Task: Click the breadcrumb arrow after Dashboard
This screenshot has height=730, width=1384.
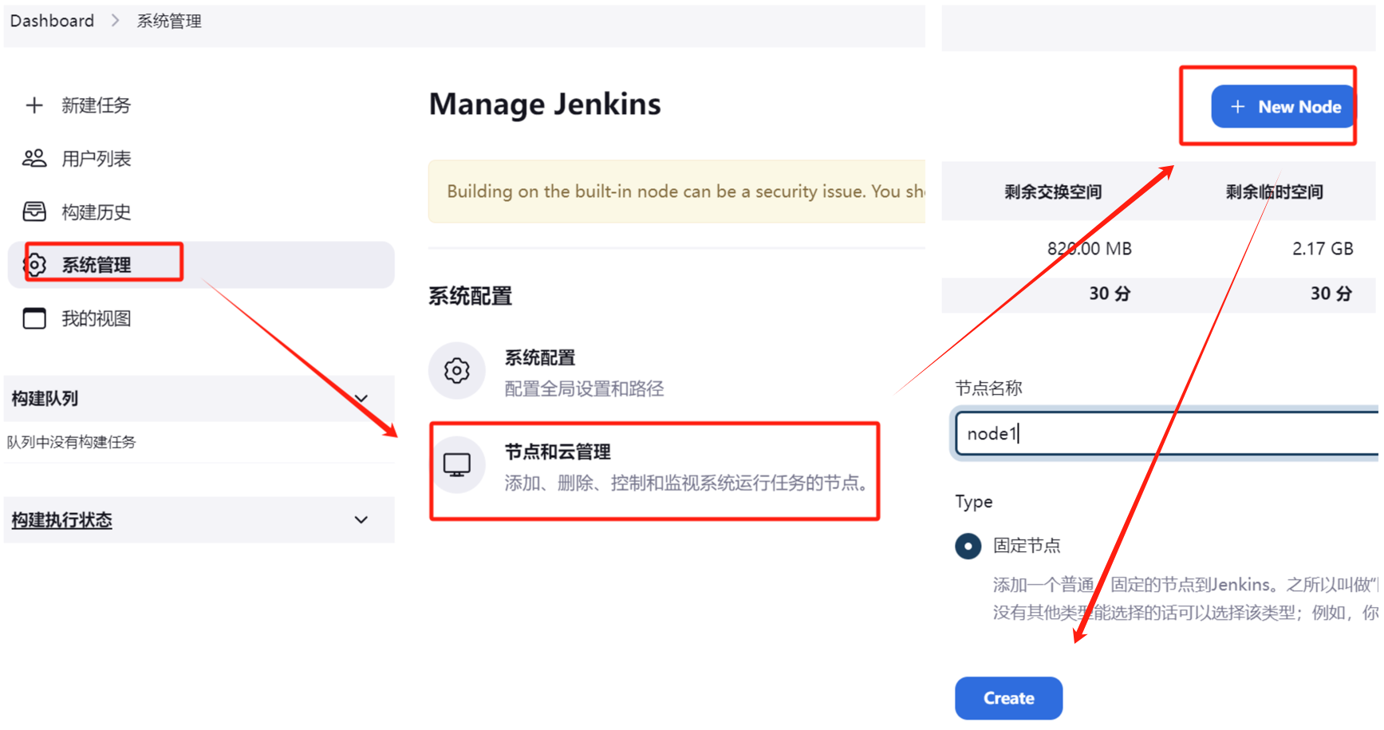Action: (x=115, y=21)
